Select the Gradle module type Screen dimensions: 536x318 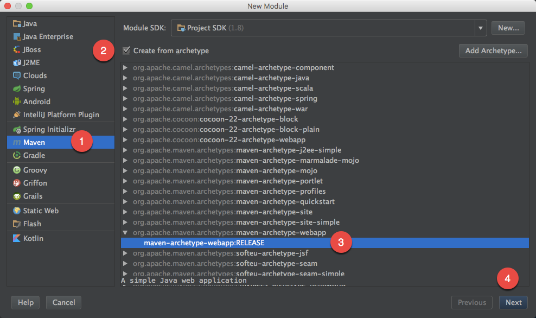61,155
